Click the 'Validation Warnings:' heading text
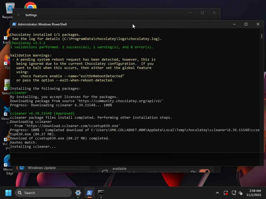 31,55
